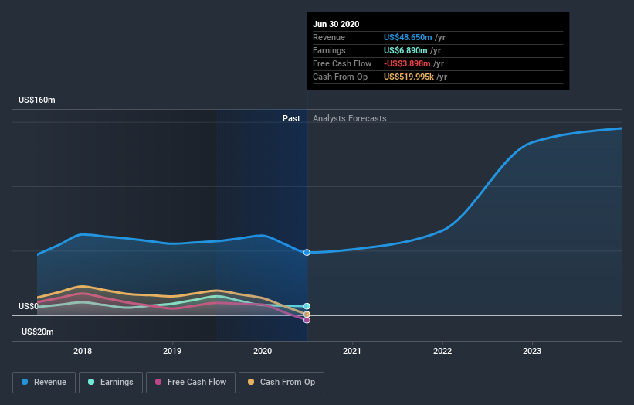Click the US$6.890m earnings value
The image size is (634, 405).
tap(405, 50)
